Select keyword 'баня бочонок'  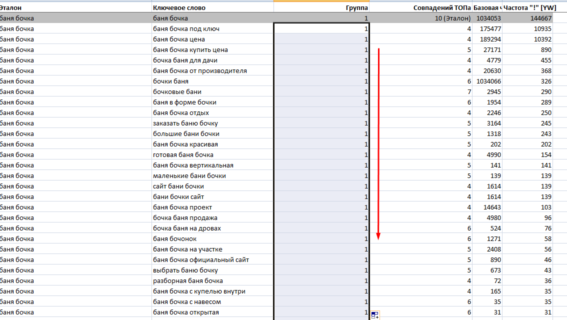(212, 238)
